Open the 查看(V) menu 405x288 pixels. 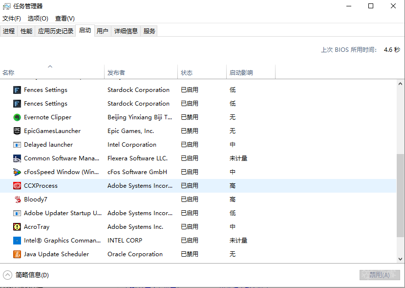click(x=65, y=19)
